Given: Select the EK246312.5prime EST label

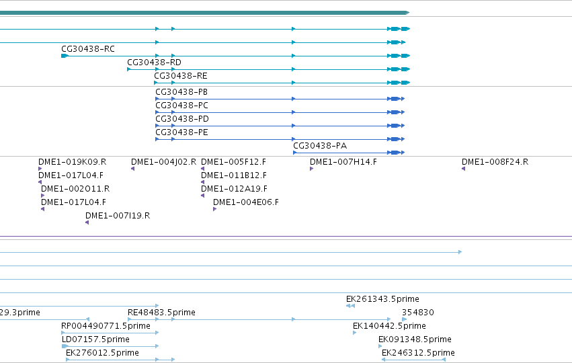Looking at the screenshot, I should coord(418,353).
